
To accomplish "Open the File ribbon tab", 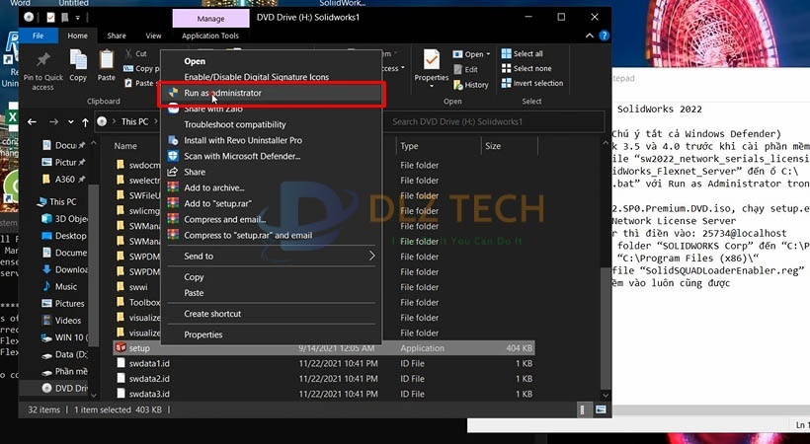I will click(x=39, y=36).
